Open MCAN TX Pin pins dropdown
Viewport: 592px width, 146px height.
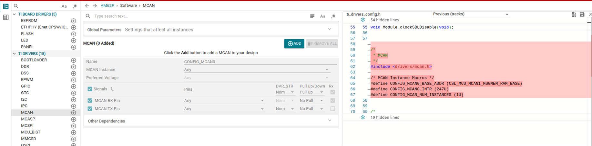pyautogui.click(x=225, y=109)
